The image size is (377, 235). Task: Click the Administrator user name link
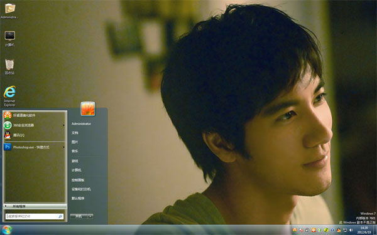pyautogui.click(x=81, y=123)
